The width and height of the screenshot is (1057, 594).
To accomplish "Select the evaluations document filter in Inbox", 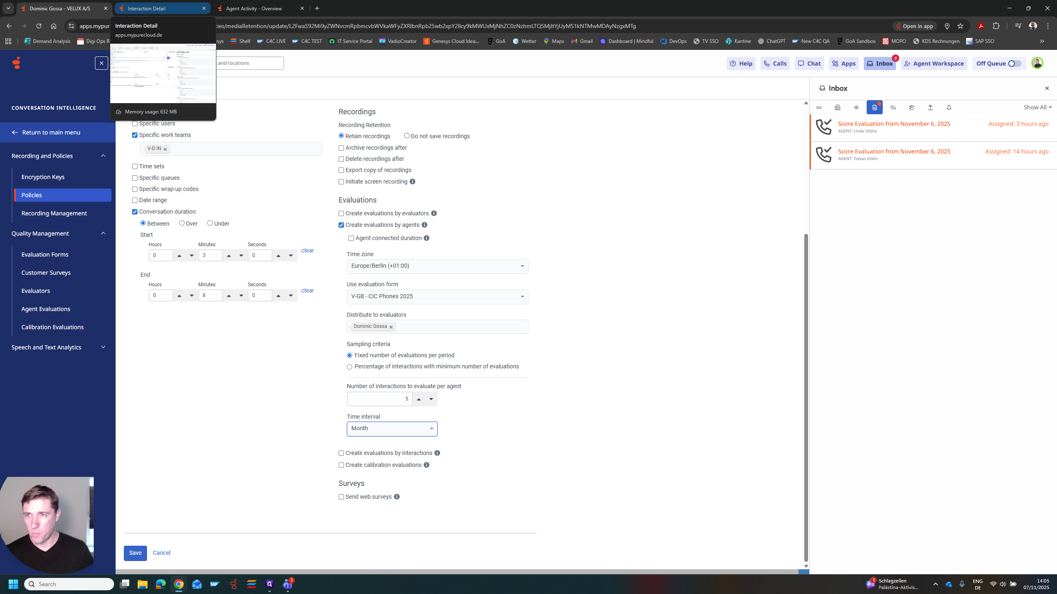I will pos(875,107).
